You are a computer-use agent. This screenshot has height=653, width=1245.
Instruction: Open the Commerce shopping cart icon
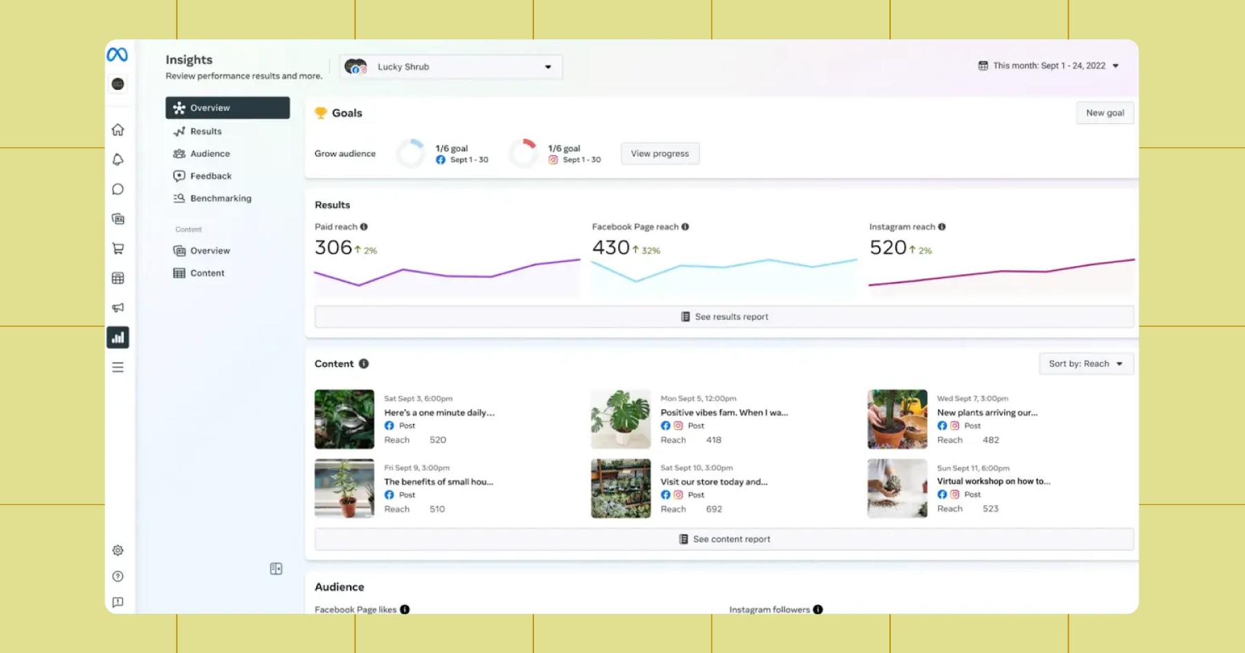[x=118, y=249]
